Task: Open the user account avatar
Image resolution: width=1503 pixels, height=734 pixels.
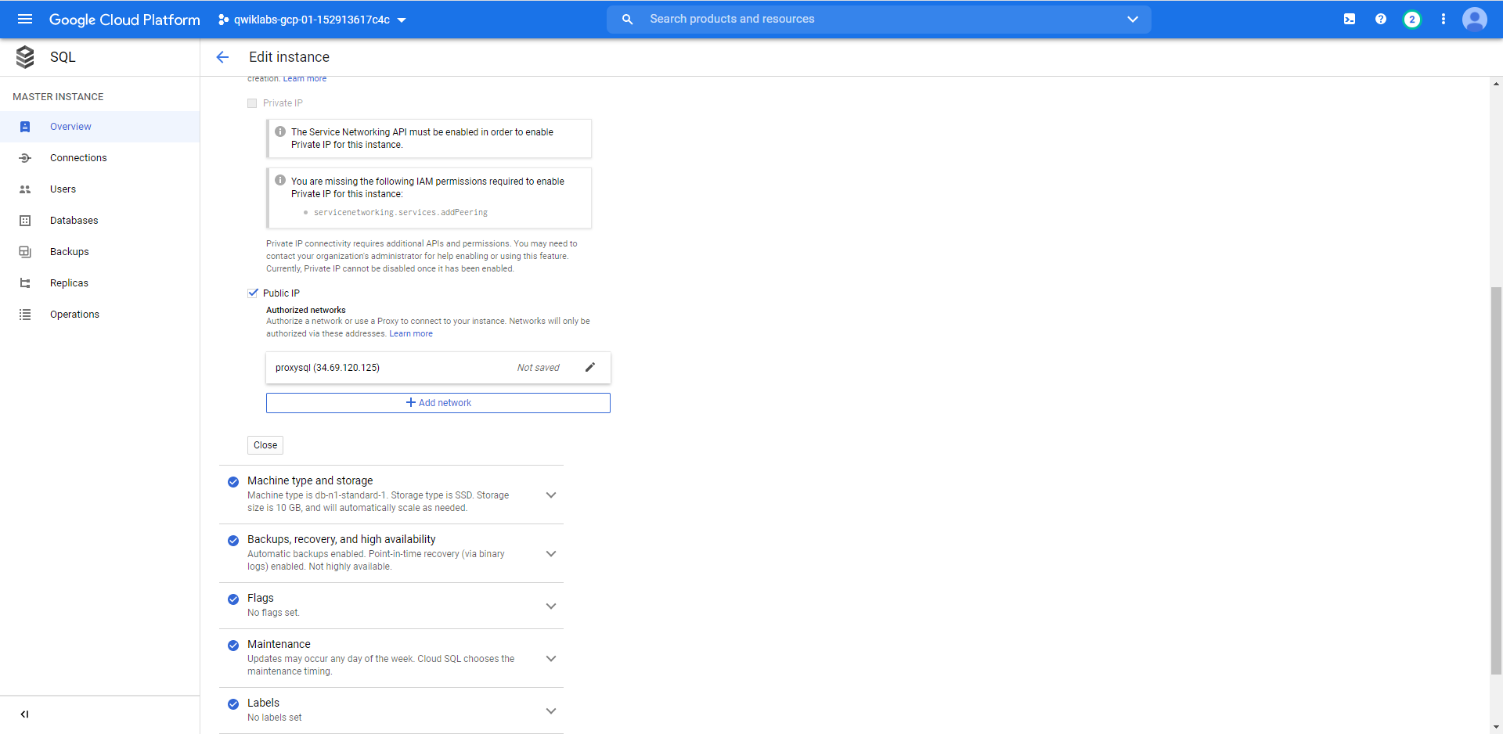Action: [x=1475, y=19]
